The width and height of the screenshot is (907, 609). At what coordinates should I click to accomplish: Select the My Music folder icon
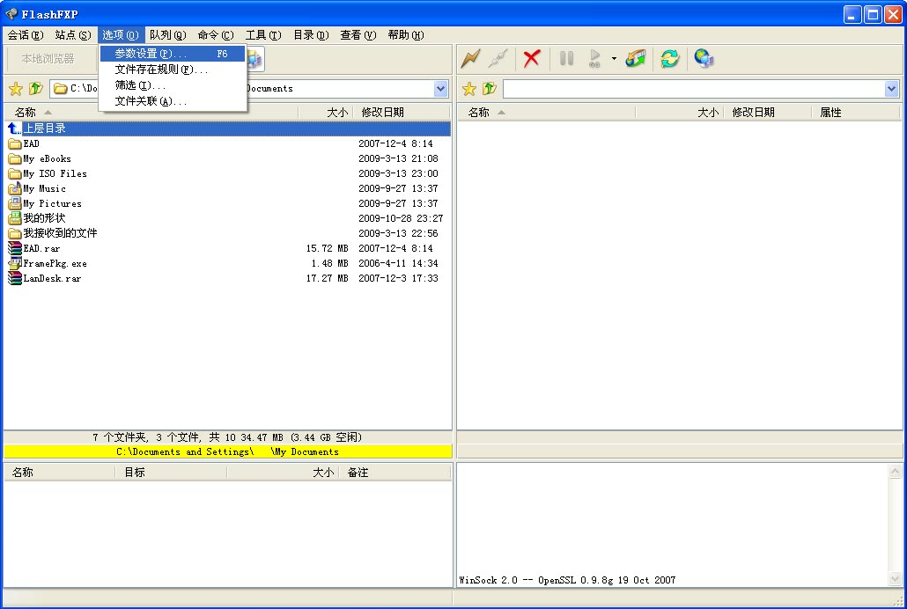coord(14,188)
